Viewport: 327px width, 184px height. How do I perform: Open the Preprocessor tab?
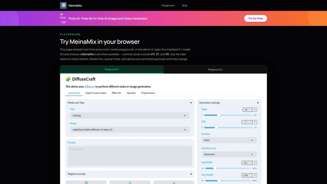(148, 93)
